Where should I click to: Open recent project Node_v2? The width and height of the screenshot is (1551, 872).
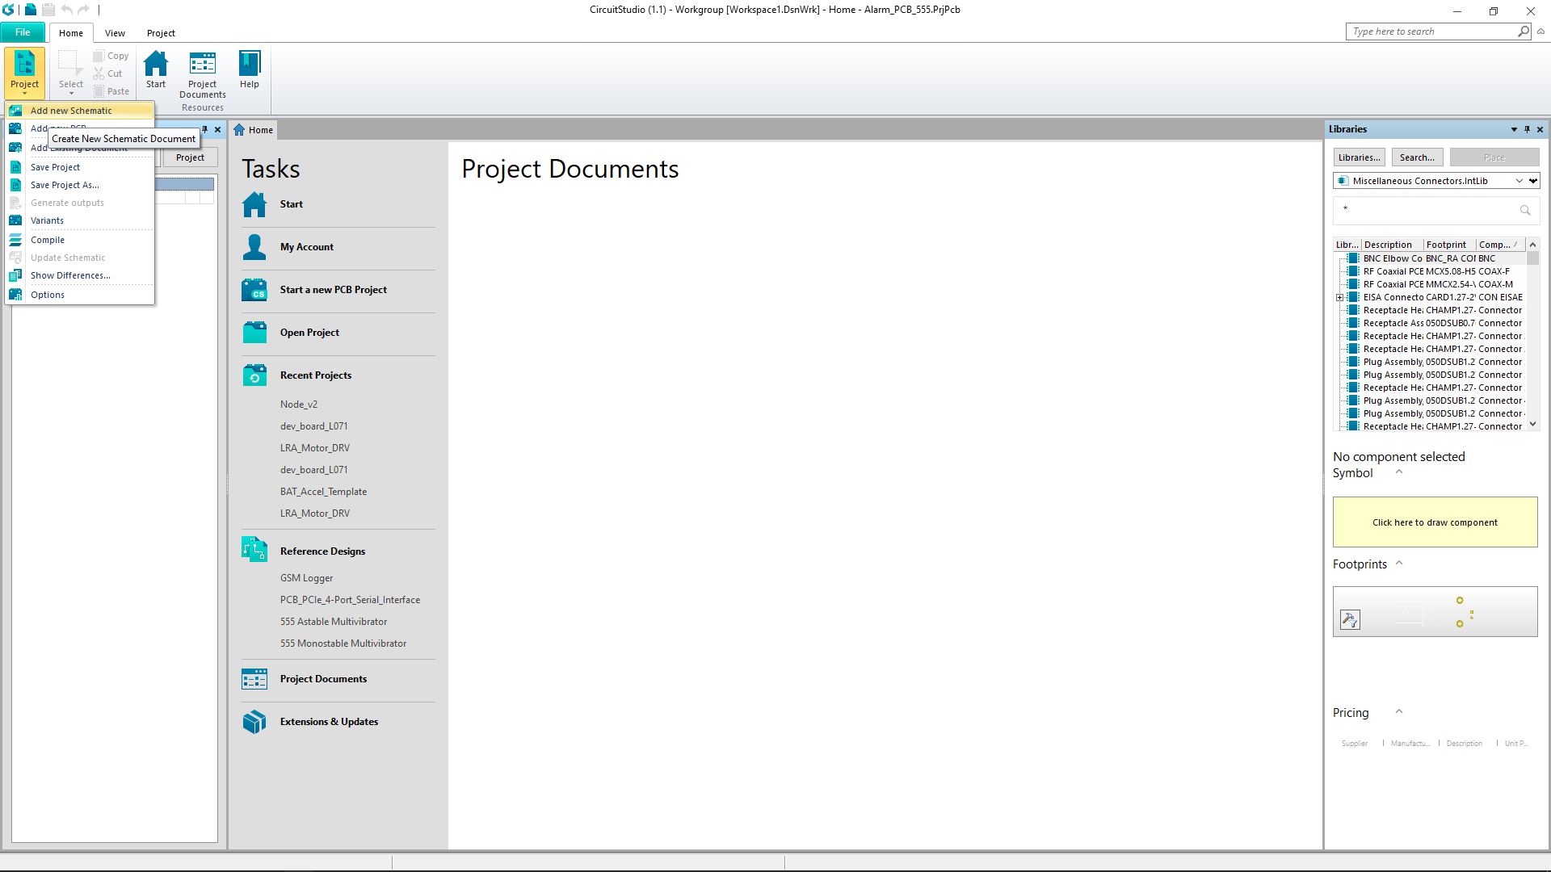click(x=299, y=405)
